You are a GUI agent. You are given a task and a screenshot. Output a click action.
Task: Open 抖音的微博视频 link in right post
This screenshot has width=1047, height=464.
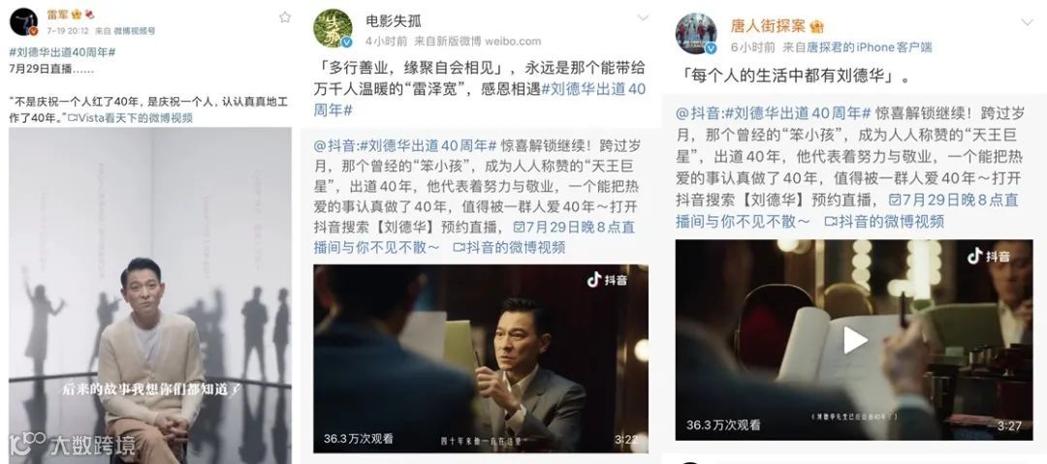(884, 221)
